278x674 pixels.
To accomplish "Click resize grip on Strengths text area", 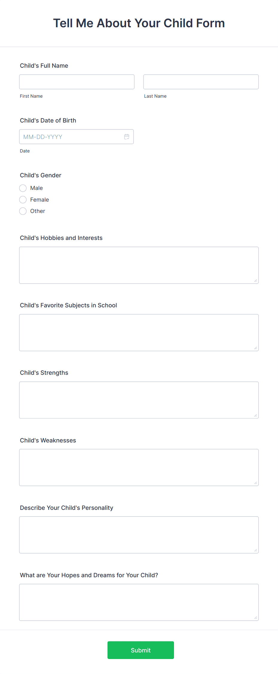I will pyautogui.click(x=256, y=415).
